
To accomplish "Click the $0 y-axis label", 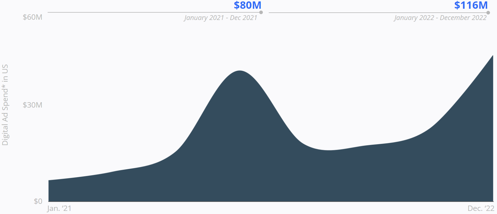I will coord(38,201).
